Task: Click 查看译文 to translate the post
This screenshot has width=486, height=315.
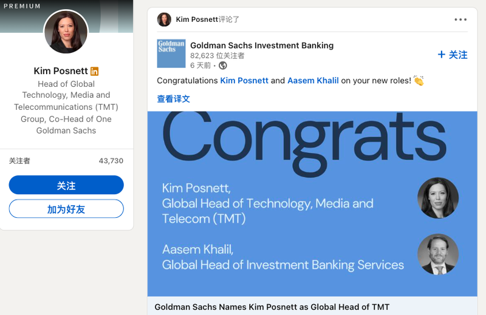Action: [x=173, y=99]
